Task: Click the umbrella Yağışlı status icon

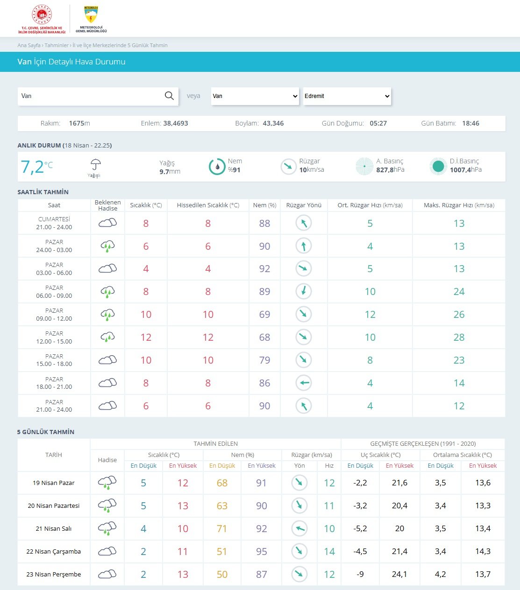Action: point(95,165)
